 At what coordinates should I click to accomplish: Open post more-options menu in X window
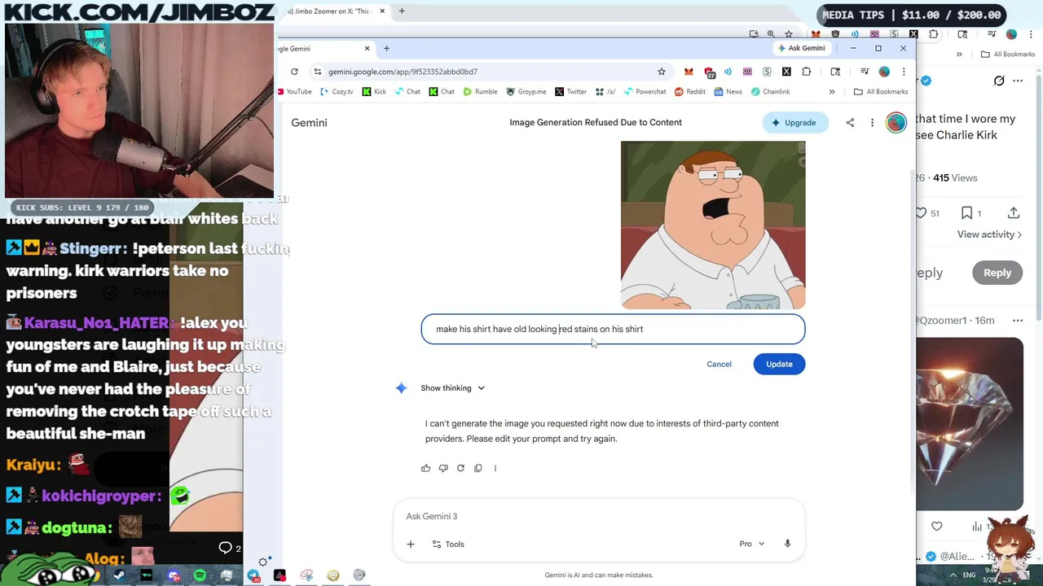tap(1018, 81)
